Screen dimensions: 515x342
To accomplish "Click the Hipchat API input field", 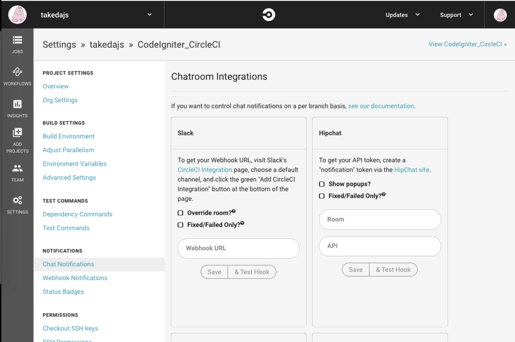I will (x=380, y=246).
